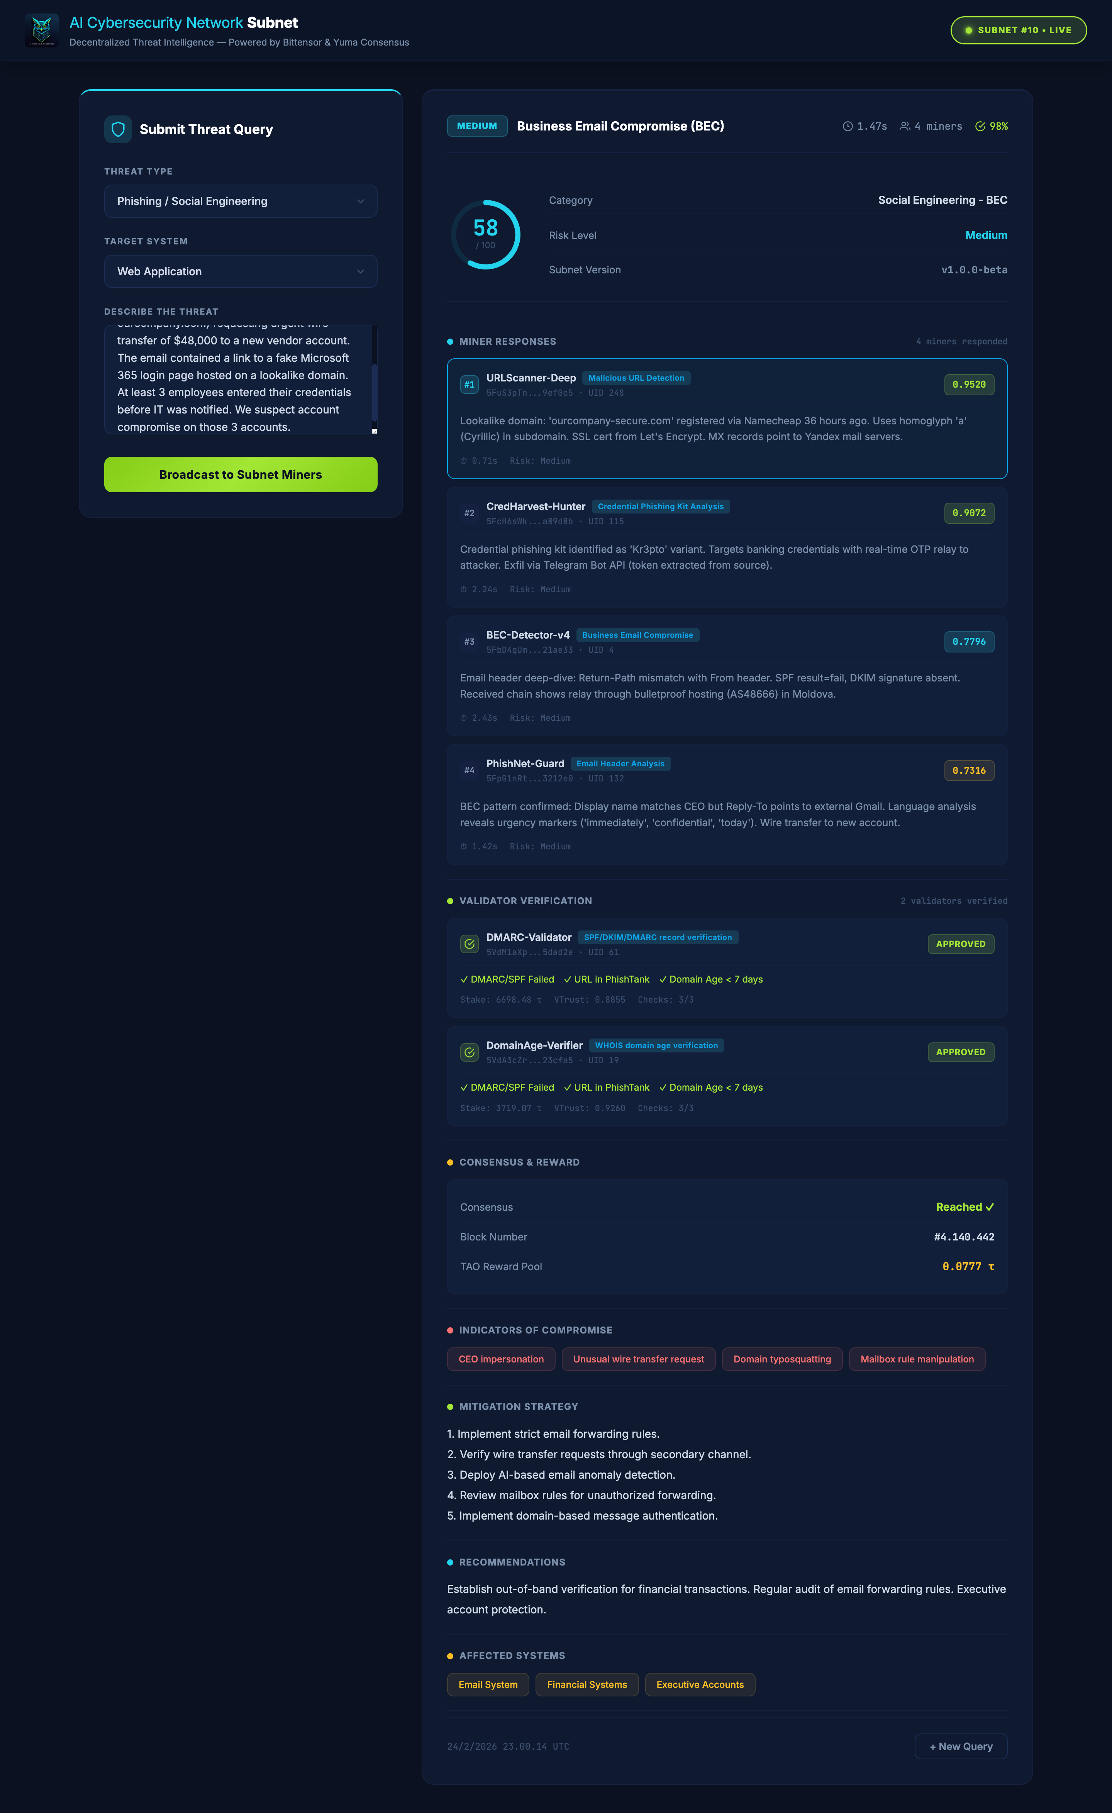Viewport: 1112px width, 1813px height.
Task: Click the Malicious URL Detection tag
Action: click(x=636, y=378)
